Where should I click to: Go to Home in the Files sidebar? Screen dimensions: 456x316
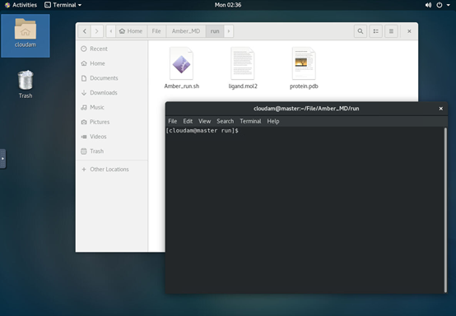tap(112, 63)
